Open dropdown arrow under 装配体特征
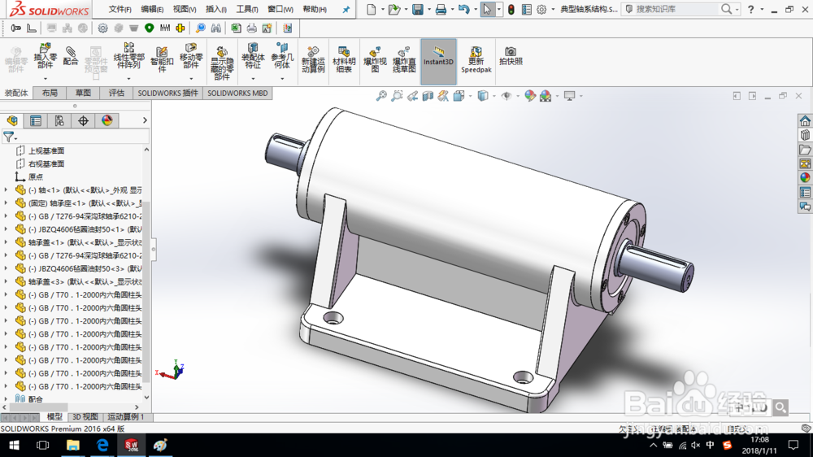Image resolution: width=813 pixels, height=457 pixels. [253, 79]
